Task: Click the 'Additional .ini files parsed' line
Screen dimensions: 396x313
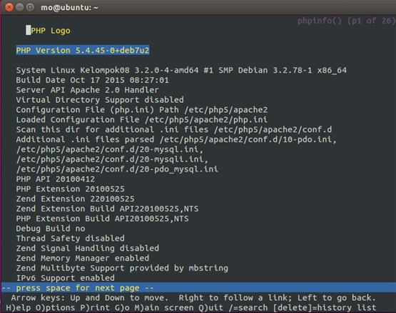Action: 176,139
